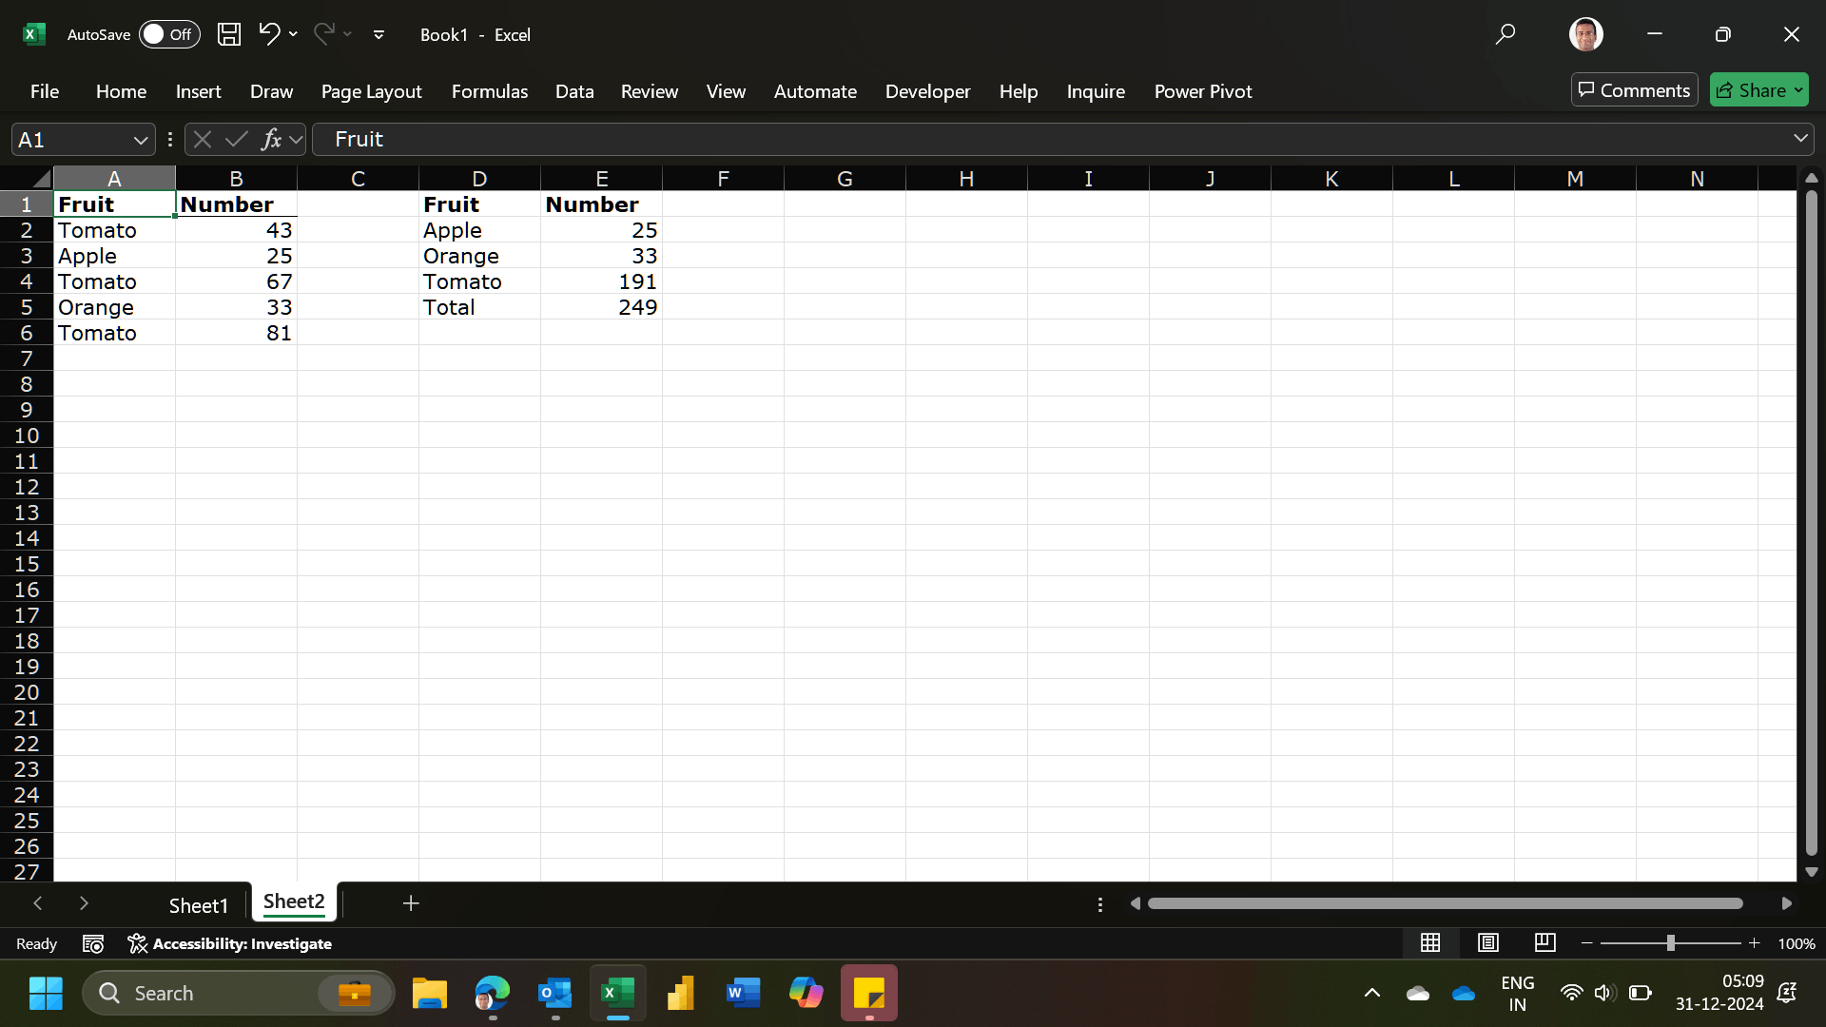Switch to Page Layout view icon
This screenshot has width=1826, height=1027.
pyautogui.click(x=1487, y=942)
